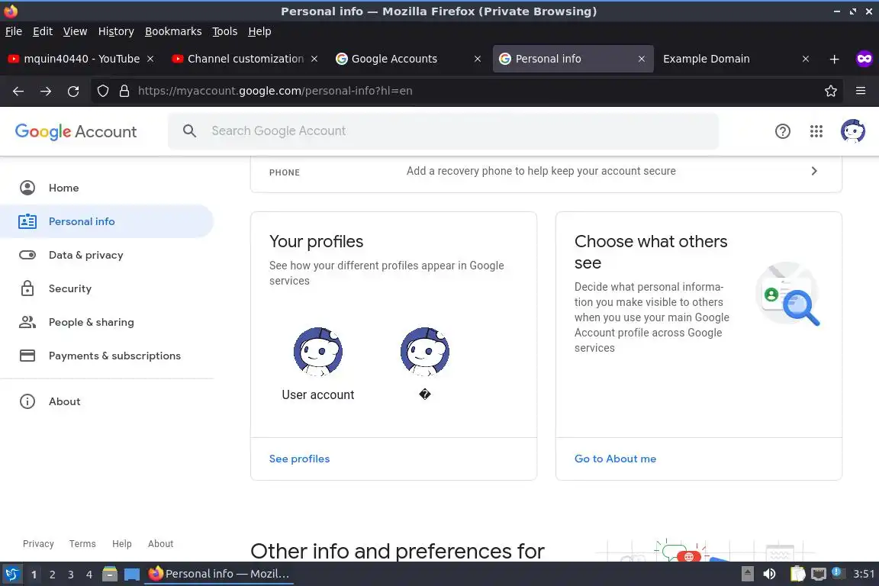Open the file manager taskbar icon
This screenshot has width=879, height=586.
coord(110,575)
